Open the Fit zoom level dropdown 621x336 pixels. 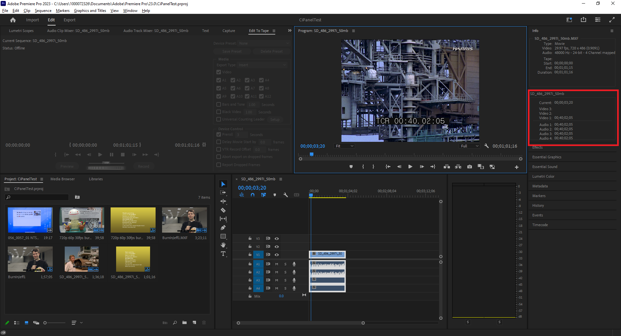tap(344, 146)
